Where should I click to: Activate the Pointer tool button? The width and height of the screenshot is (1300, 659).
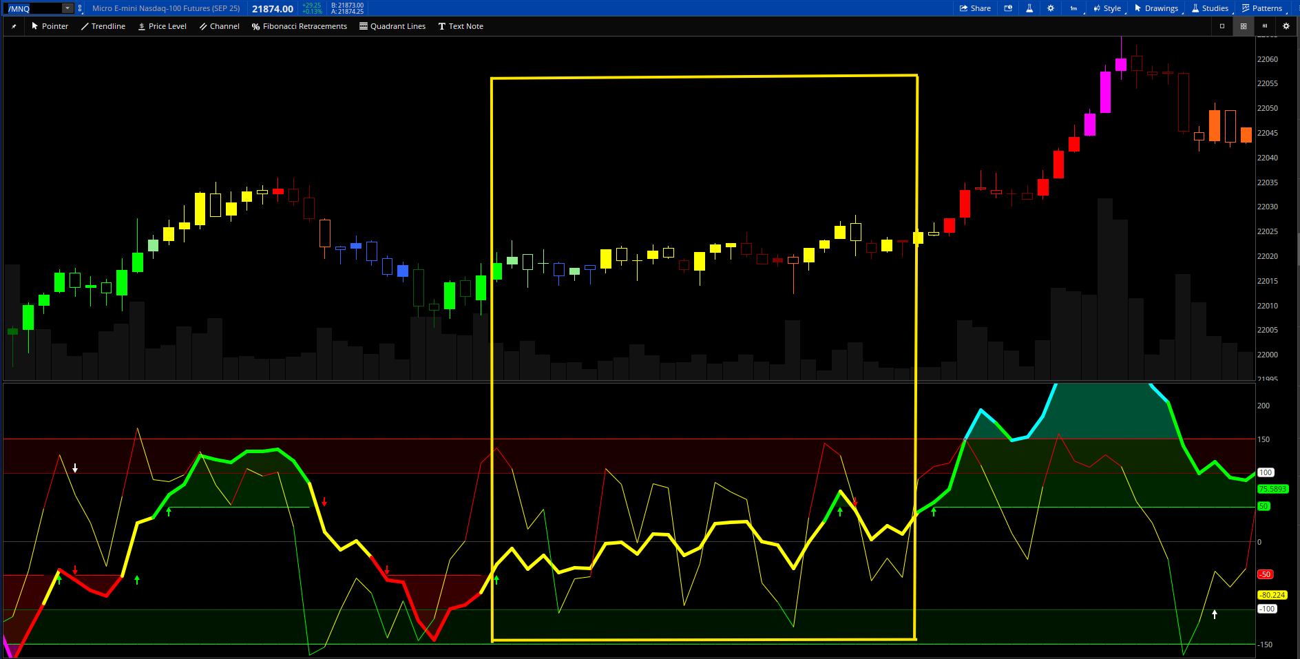50,26
